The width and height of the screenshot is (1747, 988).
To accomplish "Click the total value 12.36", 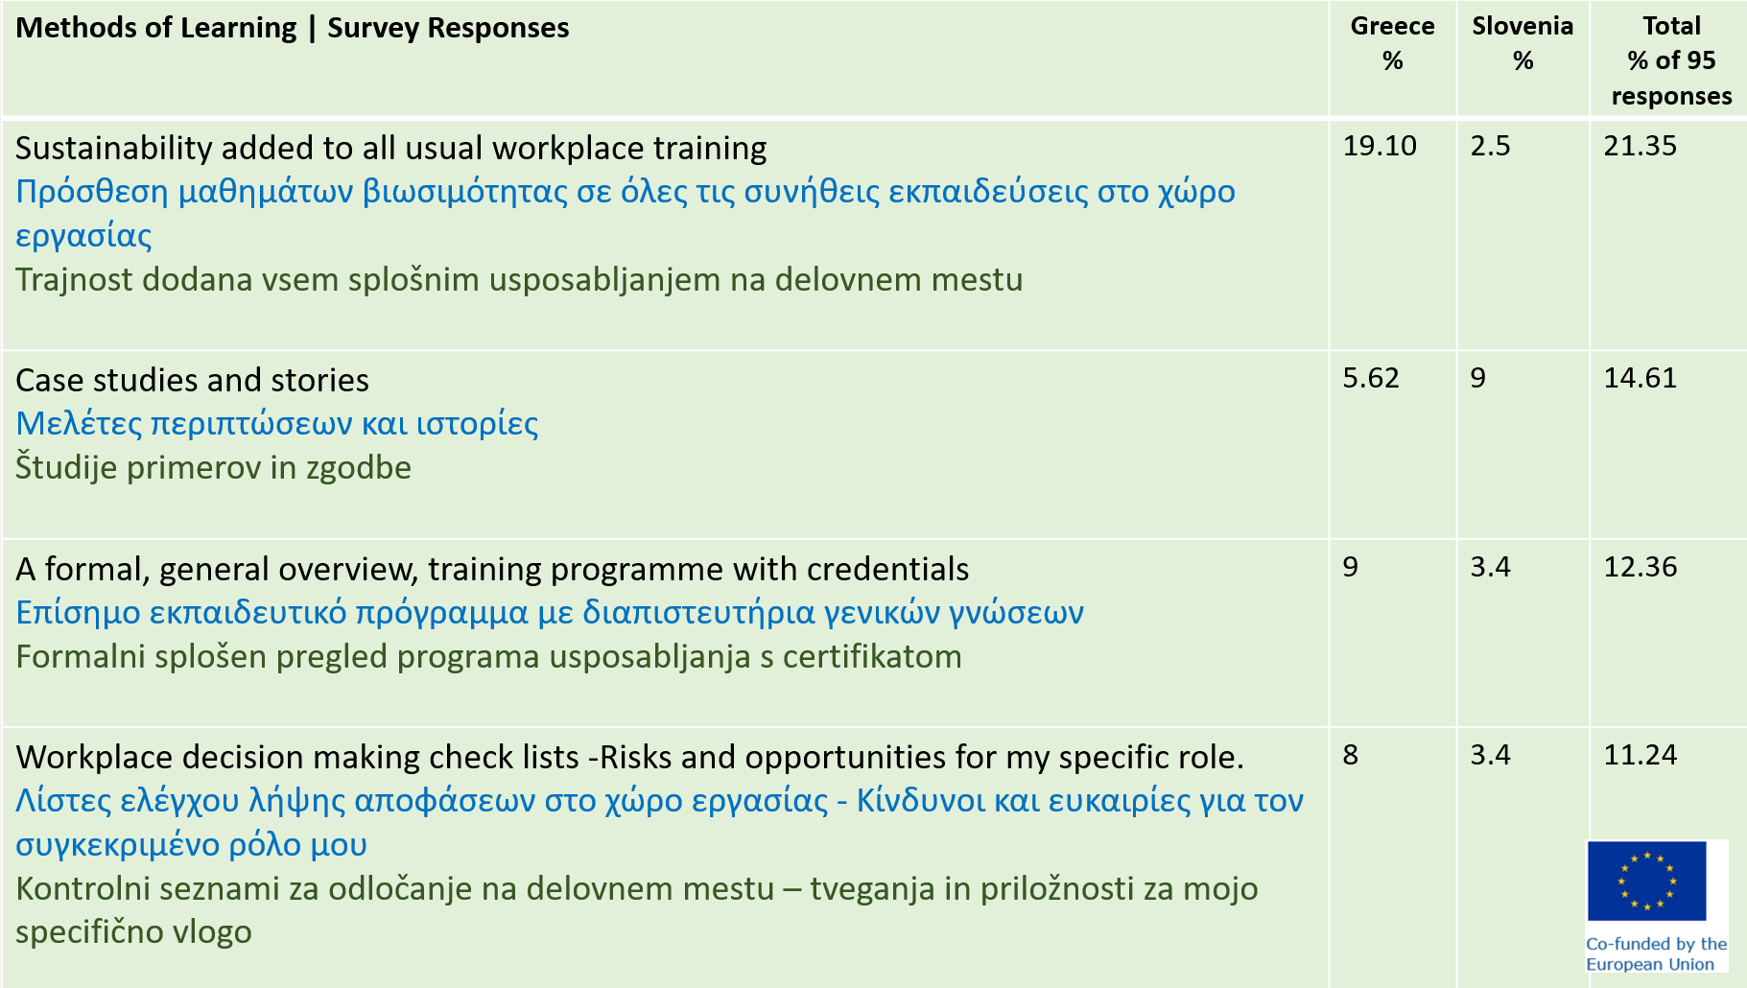I will click(x=1641, y=567).
